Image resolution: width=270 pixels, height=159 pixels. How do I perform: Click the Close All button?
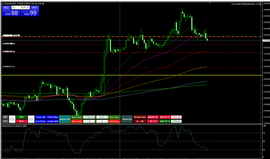(41, 117)
